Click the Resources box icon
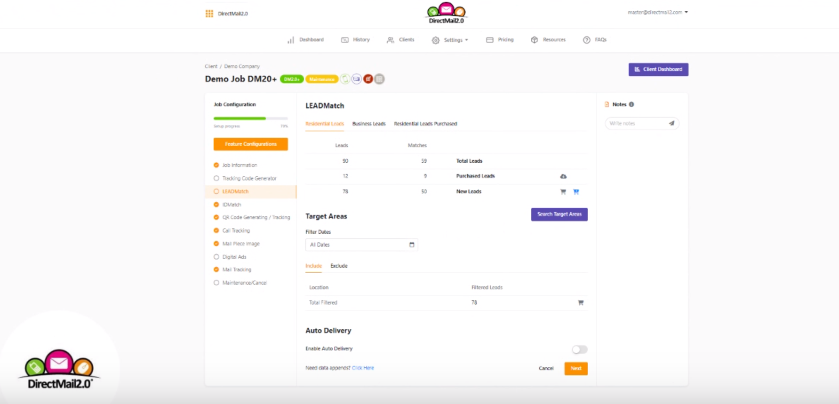Viewport: 839px width, 404px height. (x=535, y=40)
